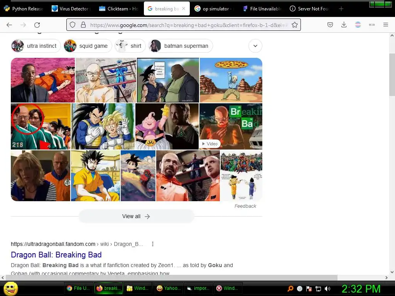395x296 pixels.
Task: Select the batman superman filter chip
Action: pos(181,46)
